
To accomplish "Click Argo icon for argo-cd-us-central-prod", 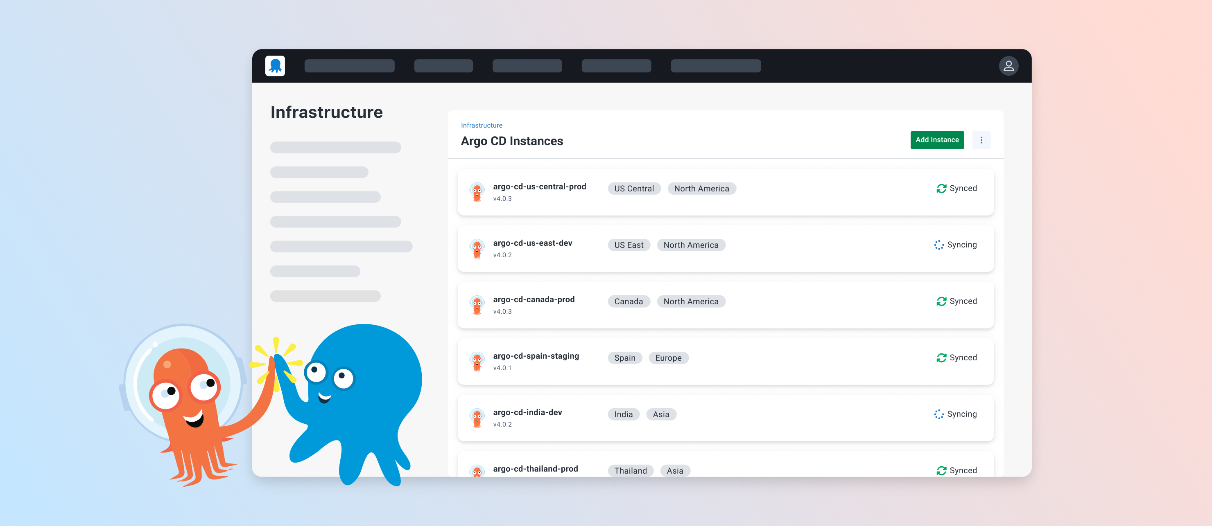I will pyautogui.click(x=477, y=192).
